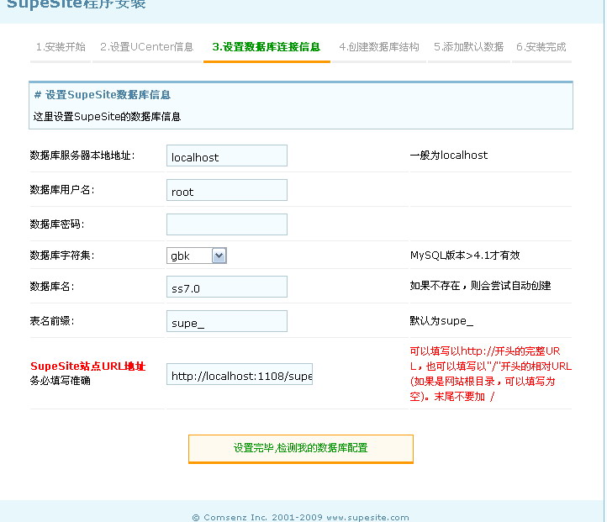Click the 一般为localhost hint text
This screenshot has height=522, width=607.
[x=449, y=156]
